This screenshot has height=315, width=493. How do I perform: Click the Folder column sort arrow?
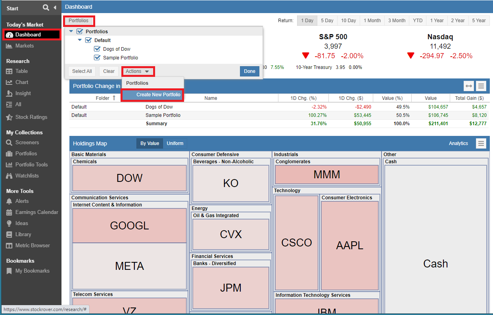pos(114,98)
